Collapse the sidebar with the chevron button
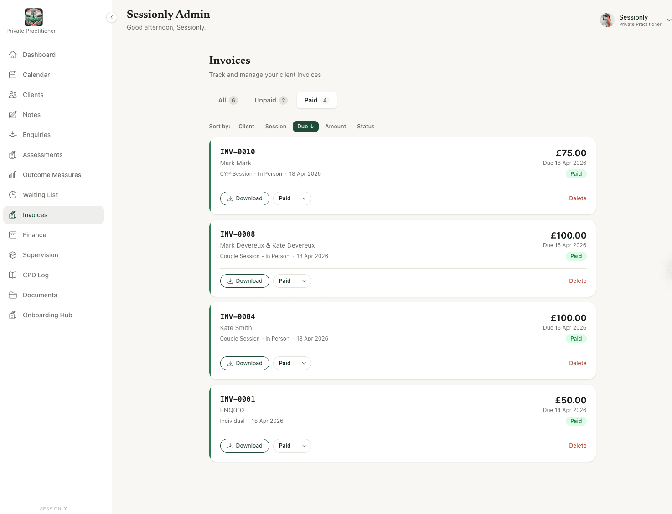Viewport: 672px width, 514px height. point(112,17)
